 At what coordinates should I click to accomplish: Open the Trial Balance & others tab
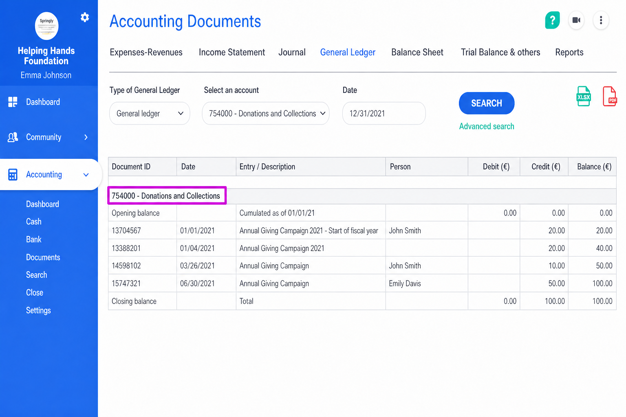click(500, 52)
